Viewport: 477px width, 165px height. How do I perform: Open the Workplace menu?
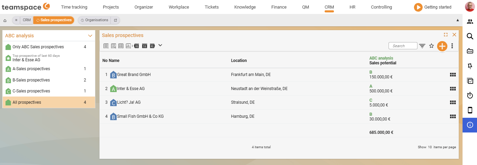[x=179, y=7]
